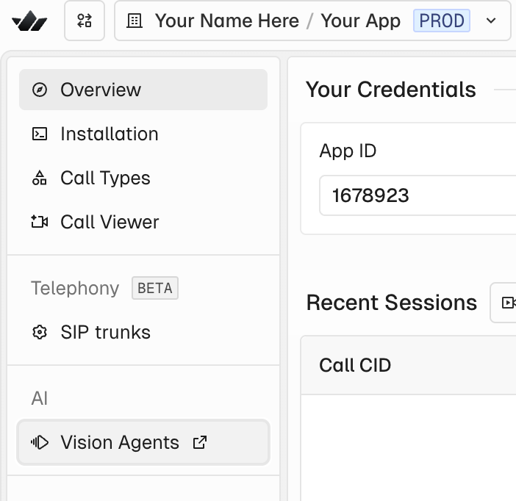Click the App ID label
Image resolution: width=516 pixels, height=501 pixels.
coord(348,151)
